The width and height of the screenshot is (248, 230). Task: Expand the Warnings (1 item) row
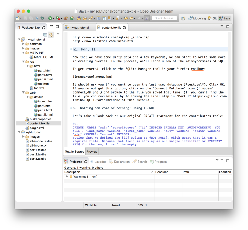tap(67, 176)
